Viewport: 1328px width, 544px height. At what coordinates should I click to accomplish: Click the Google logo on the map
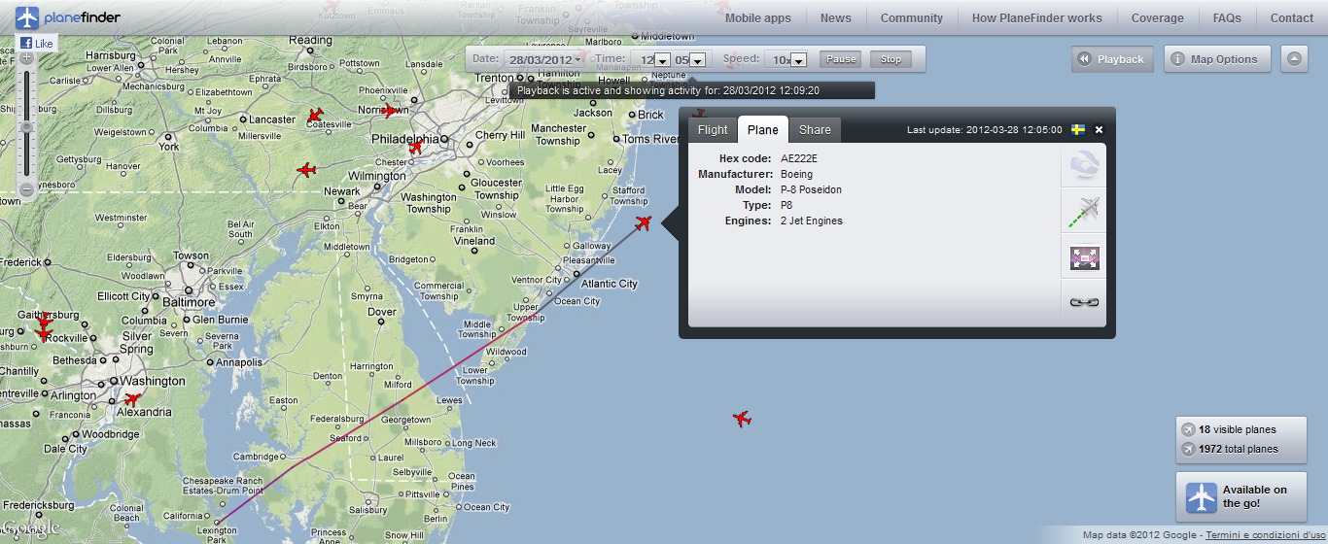[x=30, y=528]
